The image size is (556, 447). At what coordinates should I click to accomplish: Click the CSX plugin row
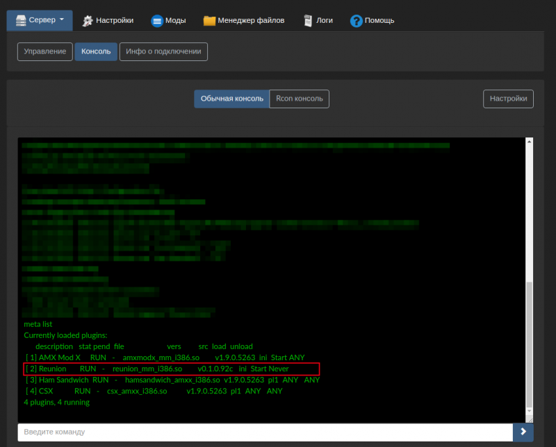click(154, 391)
